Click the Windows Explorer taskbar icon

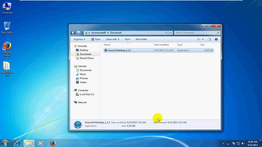(x=29, y=143)
